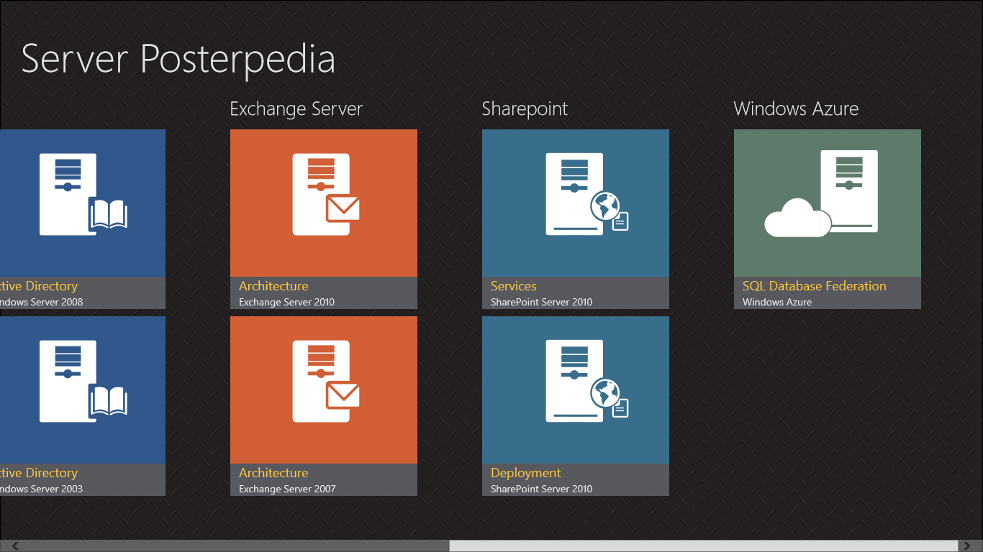Click the horizontal scrollbar right arrow
983x552 pixels.
(966, 546)
